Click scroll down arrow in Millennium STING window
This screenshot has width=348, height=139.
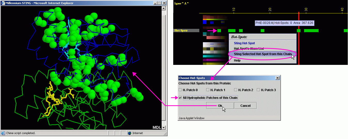pos(163,127)
